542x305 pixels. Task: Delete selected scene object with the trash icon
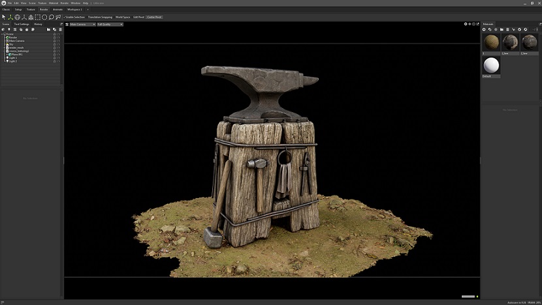60,29
